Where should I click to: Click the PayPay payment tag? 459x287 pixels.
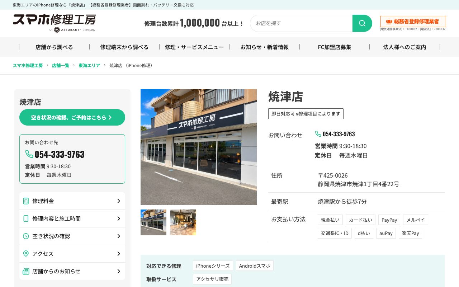pyautogui.click(x=389, y=220)
